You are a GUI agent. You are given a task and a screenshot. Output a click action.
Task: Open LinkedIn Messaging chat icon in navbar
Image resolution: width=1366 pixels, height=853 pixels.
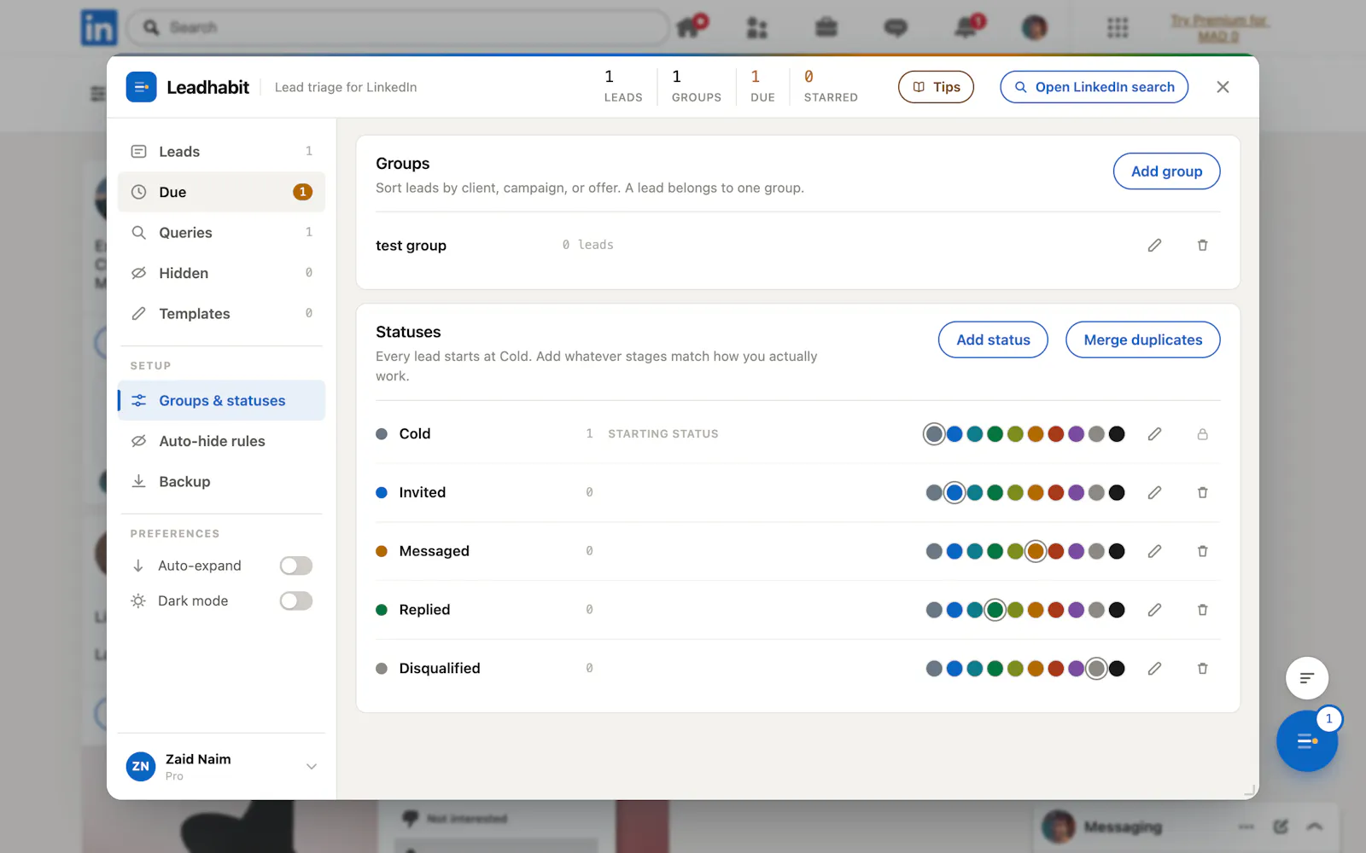(896, 28)
